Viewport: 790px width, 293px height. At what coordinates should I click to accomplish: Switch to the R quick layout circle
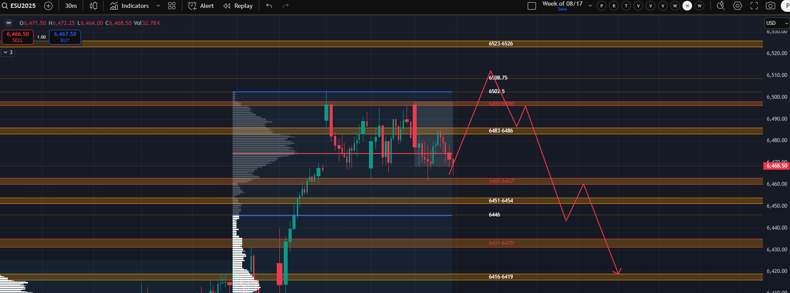[x=614, y=6]
